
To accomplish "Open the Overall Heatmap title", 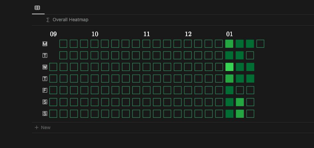I will (x=70, y=20).
